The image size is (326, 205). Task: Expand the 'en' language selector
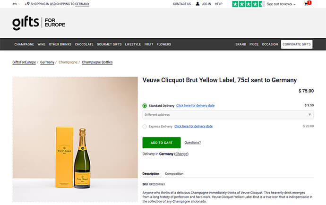16,4
